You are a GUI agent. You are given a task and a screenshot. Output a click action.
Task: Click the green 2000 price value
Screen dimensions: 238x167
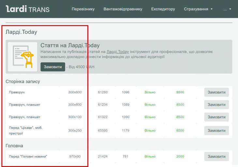(180, 156)
